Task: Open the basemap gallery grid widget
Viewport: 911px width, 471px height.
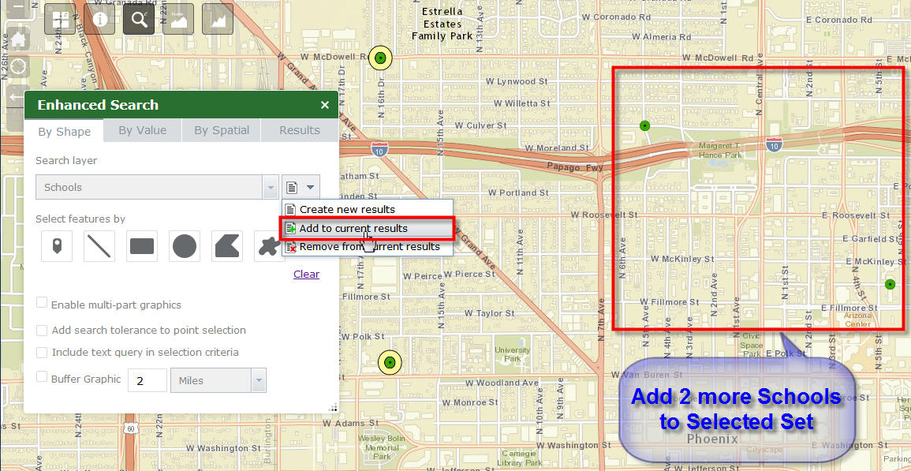Action: (60, 19)
